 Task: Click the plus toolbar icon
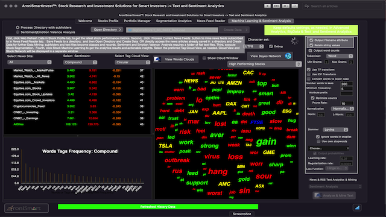point(267,6)
